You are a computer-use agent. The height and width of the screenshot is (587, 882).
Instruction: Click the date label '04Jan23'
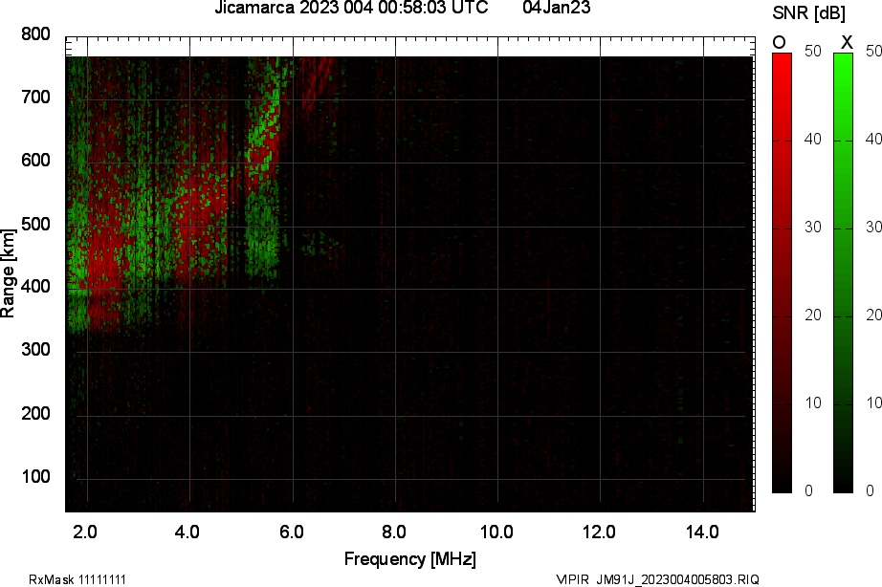(x=557, y=8)
